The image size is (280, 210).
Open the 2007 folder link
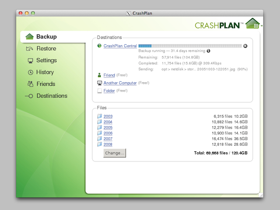(108, 139)
